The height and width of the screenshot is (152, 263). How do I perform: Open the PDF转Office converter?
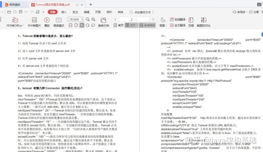tap(15, 22)
